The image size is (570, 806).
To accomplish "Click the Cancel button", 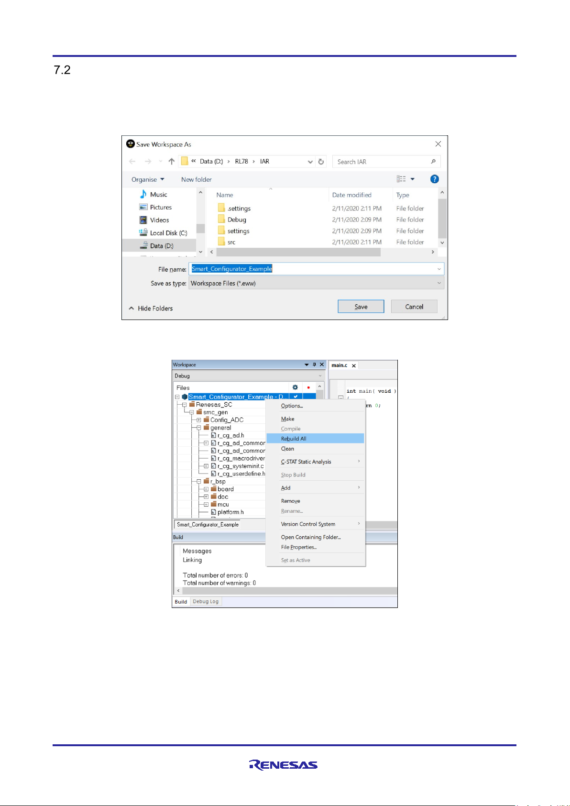I will tap(414, 307).
